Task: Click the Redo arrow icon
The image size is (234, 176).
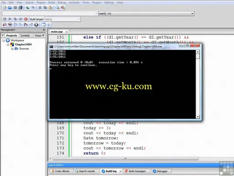Action: click(33, 7)
